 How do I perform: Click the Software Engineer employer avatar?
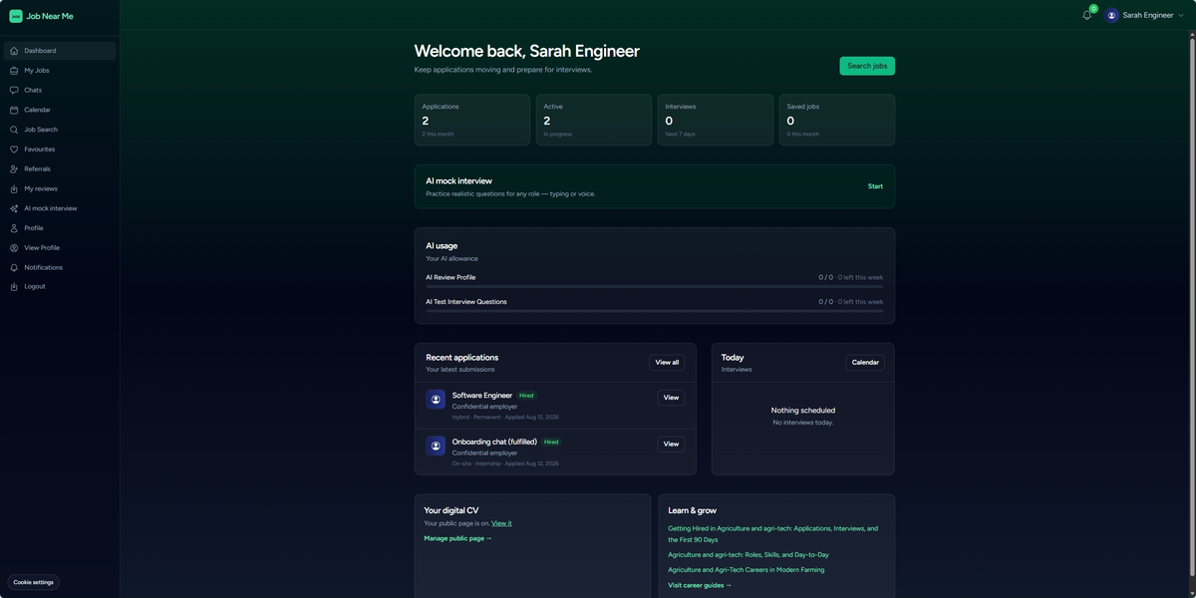(x=436, y=399)
